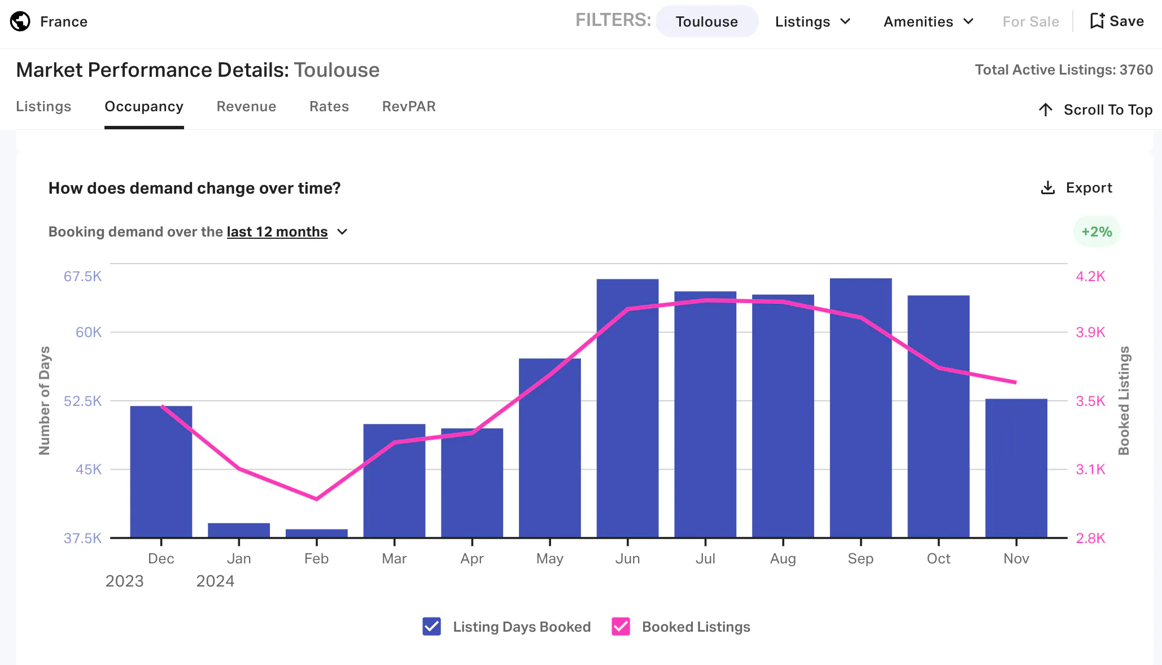Click the Toulouse filter chip
This screenshot has width=1162, height=665.
707,21
